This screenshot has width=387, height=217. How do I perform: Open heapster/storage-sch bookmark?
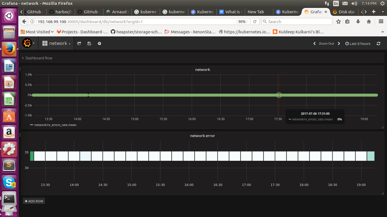(136, 32)
